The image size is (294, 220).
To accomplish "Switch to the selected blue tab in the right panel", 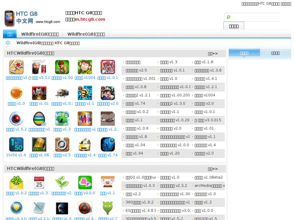I will pos(244,53).
